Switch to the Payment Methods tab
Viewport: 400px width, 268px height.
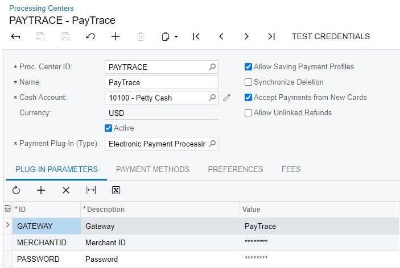[152, 169]
